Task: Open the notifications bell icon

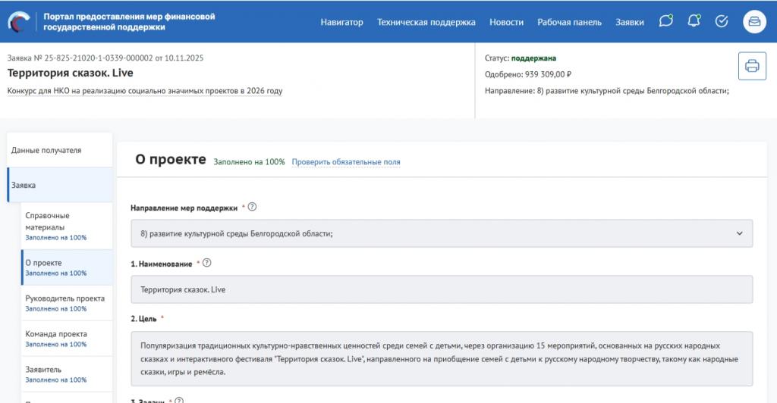Action: click(x=694, y=22)
